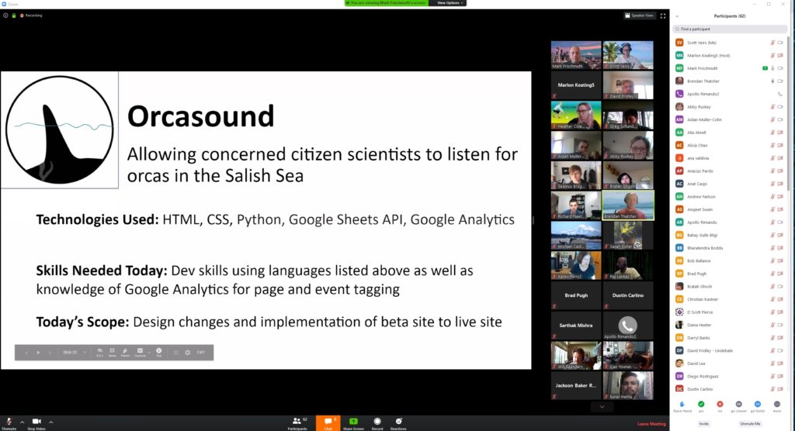Click the meeting information icon in the top left

(x=5, y=16)
